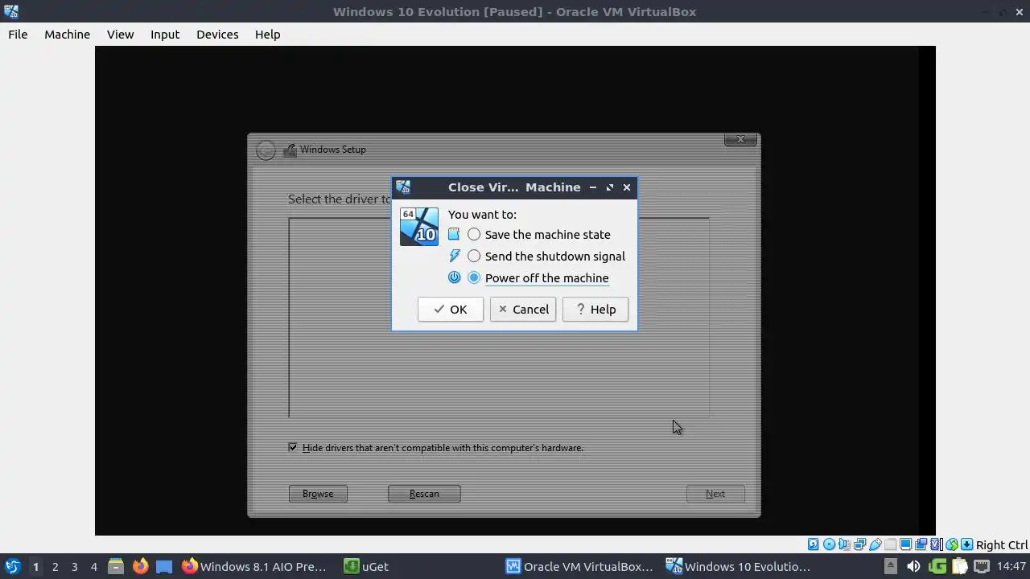The width and height of the screenshot is (1030, 579).
Task: Click the Windows Setup disc icon
Action: [x=290, y=150]
